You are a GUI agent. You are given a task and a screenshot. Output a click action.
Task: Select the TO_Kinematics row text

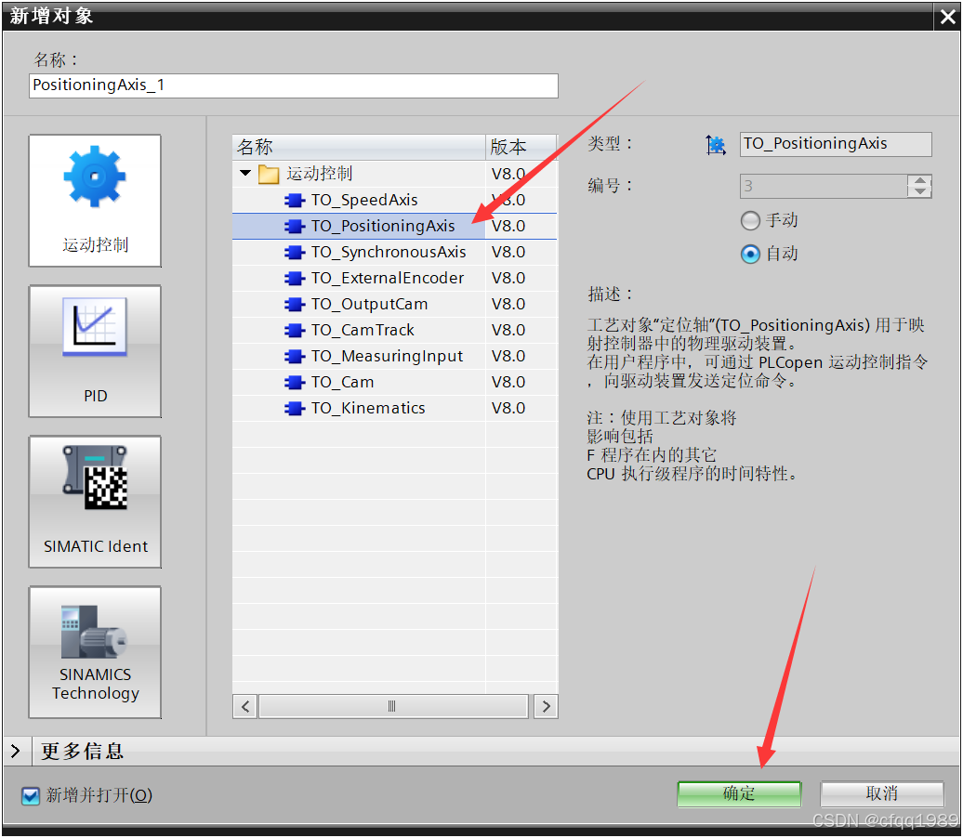pos(368,408)
